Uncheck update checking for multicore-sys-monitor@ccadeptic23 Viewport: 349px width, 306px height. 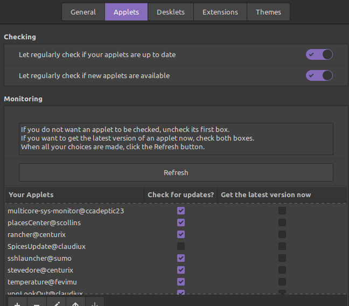click(181, 211)
